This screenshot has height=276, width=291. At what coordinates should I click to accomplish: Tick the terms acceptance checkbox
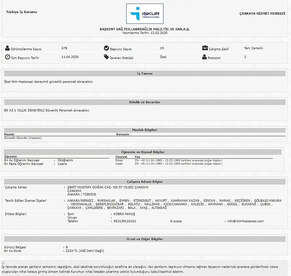tap(3, 263)
